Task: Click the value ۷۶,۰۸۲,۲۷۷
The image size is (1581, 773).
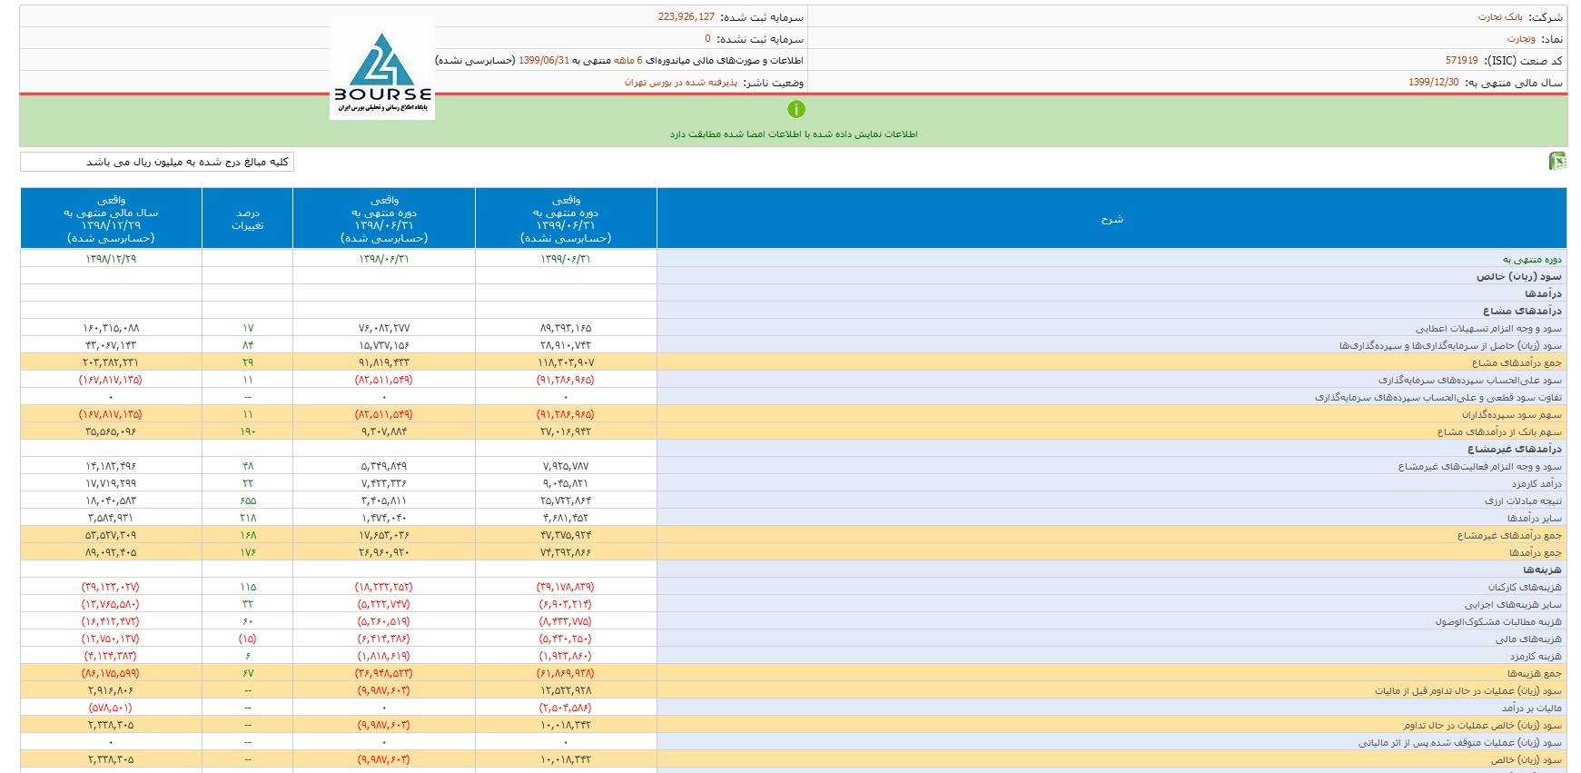Action: point(383,328)
